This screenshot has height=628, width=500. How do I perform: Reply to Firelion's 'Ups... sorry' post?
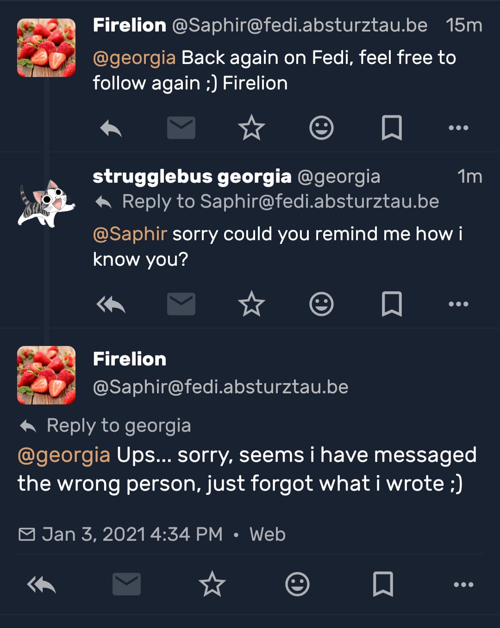(x=42, y=584)
